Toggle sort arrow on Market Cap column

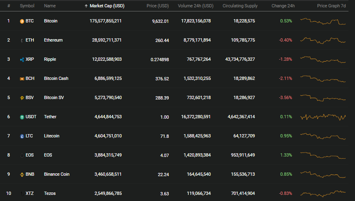click(x=86, y=6)
